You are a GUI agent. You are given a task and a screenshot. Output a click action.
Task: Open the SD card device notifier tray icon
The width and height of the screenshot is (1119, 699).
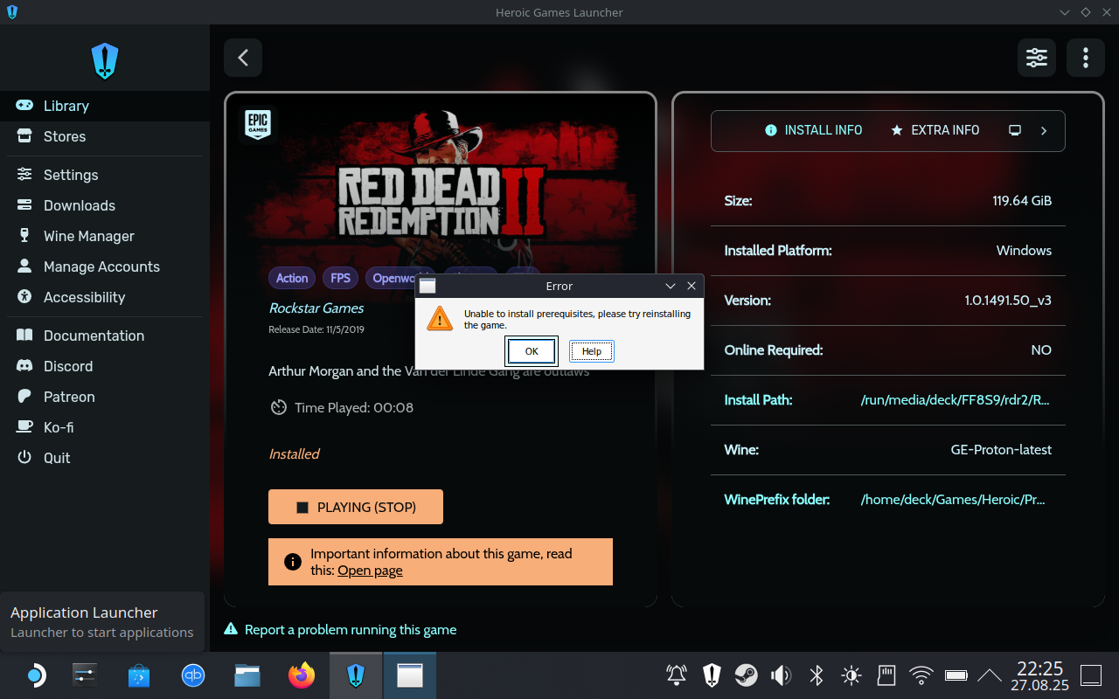pyautogui.click(x=886, y=675)
